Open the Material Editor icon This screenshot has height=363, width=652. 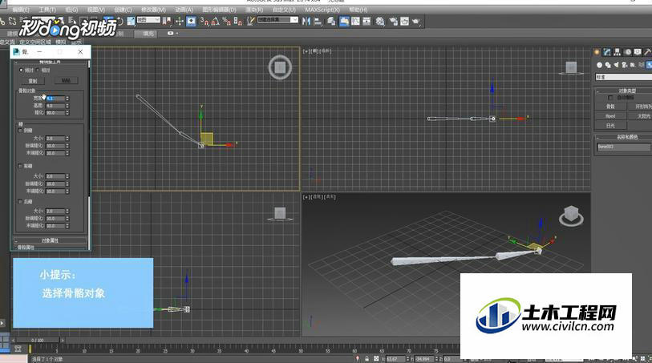point(380,21)
